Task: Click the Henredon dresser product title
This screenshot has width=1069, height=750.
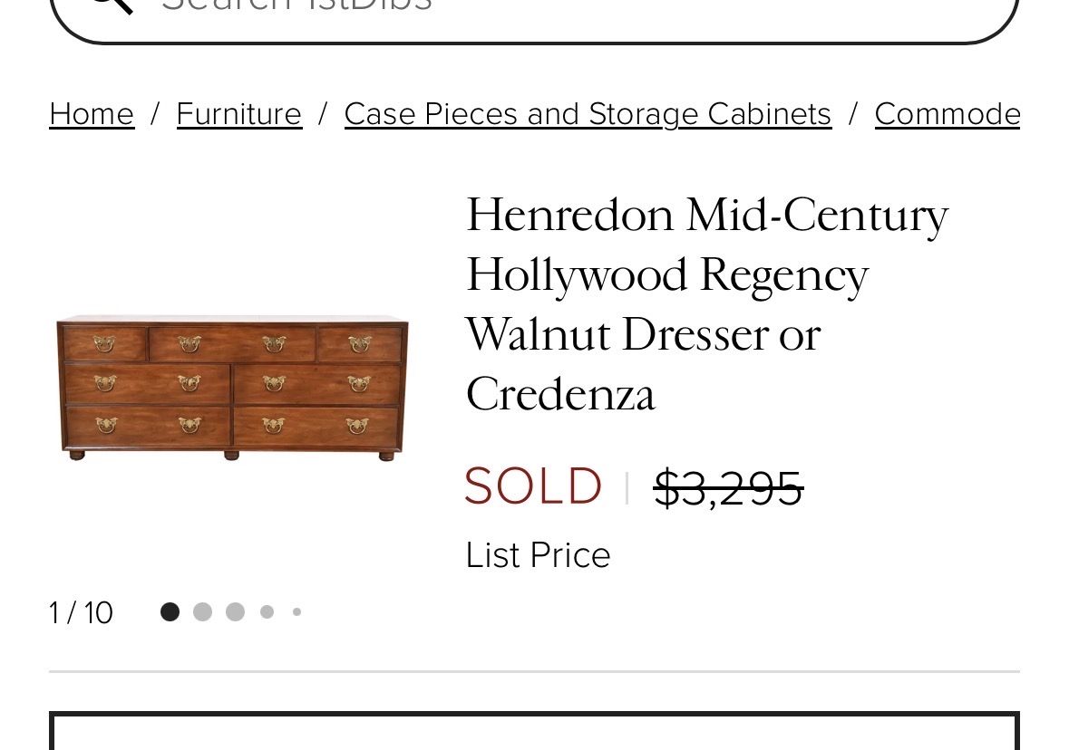Action: [707, 303]
